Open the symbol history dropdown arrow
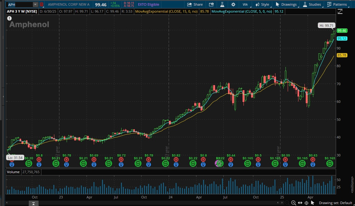The height and width of the screenshot is (206, 355). click(35, 4)
